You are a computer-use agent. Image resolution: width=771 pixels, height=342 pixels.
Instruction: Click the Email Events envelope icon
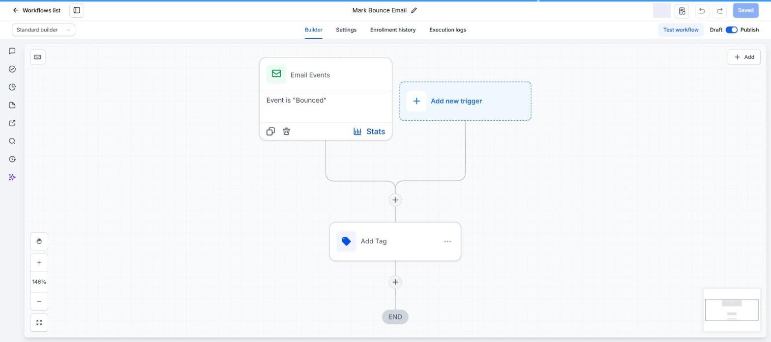276,74
